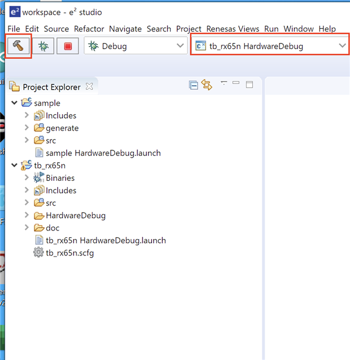Select the Project Explorer tab
350x360 pixels.
(51, 87)
